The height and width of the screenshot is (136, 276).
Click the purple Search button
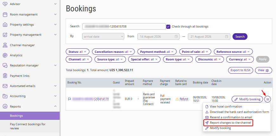tap(240, 37)
